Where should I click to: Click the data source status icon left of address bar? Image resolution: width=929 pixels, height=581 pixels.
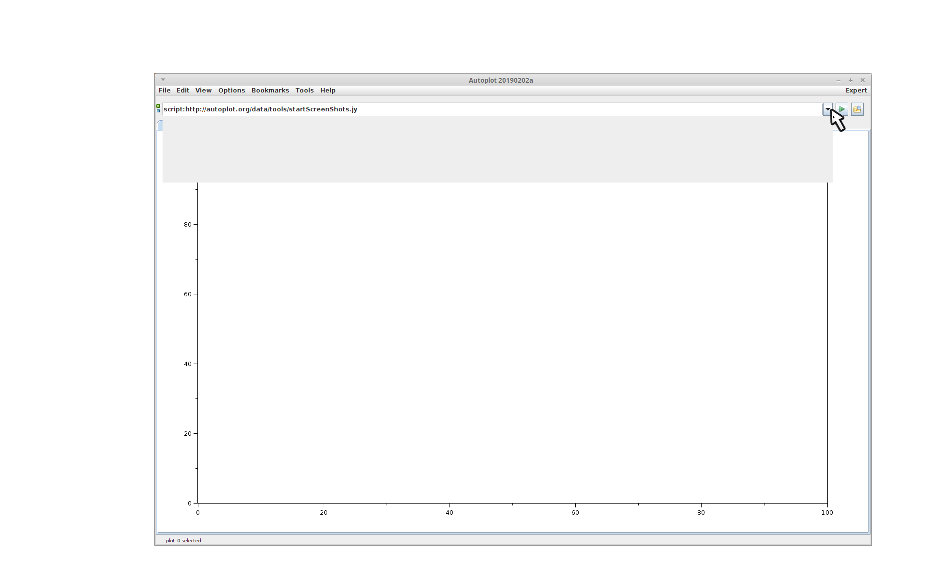[x=158, y=108]
